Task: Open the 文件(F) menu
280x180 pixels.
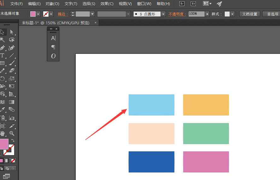Action: [x=16, y=4]
